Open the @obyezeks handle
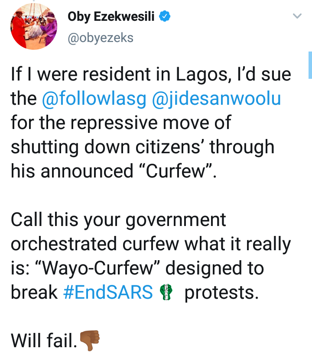Image resolution: width=312 pixels, height=355 pixels. click(x=101, y=38)
